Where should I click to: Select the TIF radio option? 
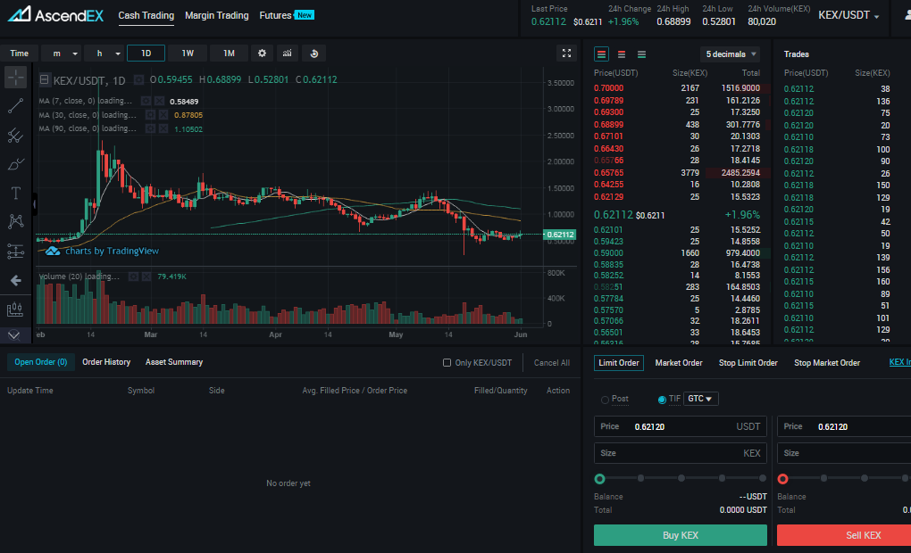click(662, 400)
